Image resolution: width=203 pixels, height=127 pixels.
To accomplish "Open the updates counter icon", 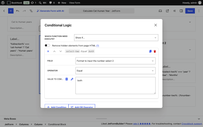I will (x=33, y=3).
